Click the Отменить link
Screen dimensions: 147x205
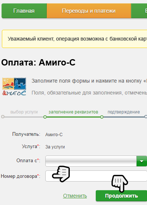tap(75, 196)
